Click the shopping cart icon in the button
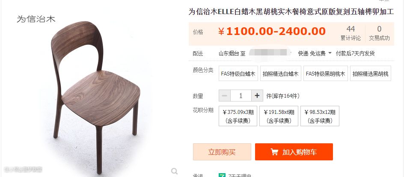The image size is (404, 177). (274, 152)
